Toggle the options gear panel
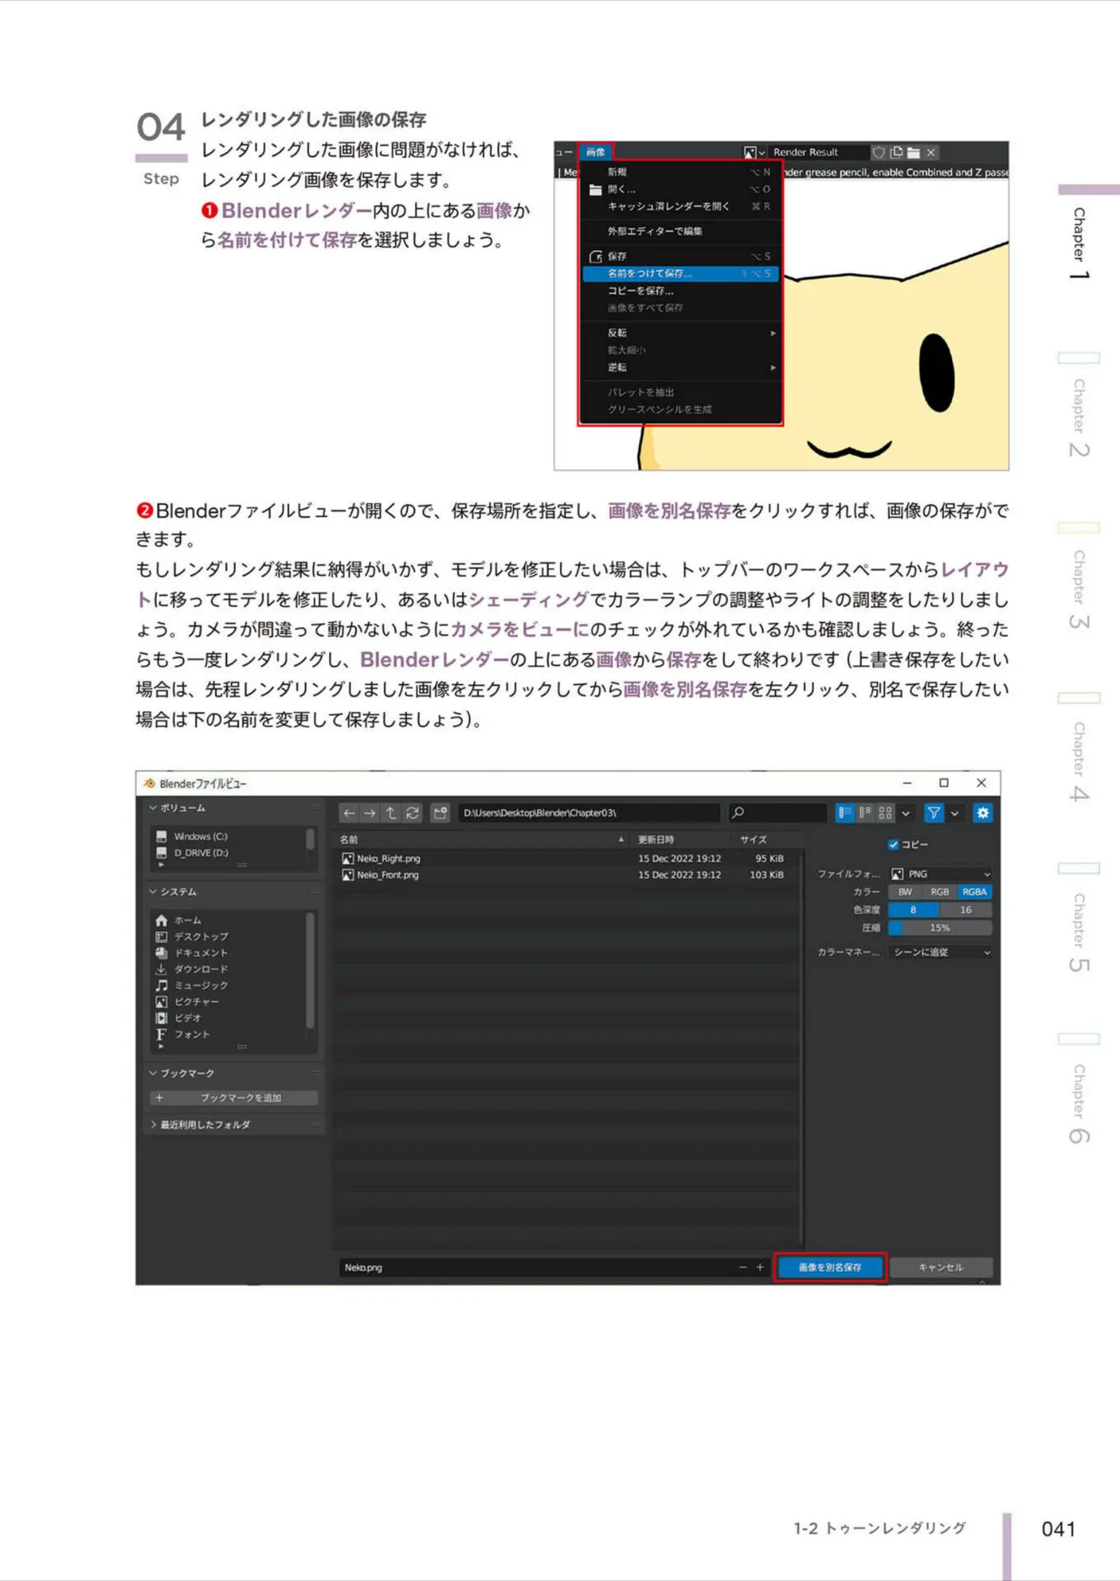 pos(983,813)
